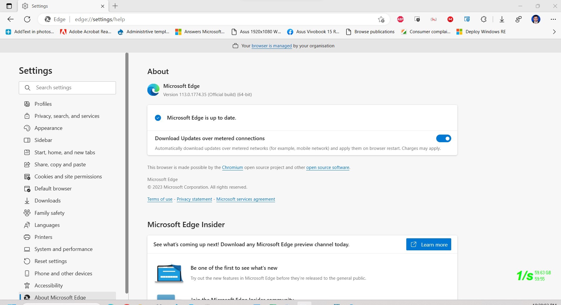
Task: Open the Settings and more ellipsis menu
Action: (553, 19)
